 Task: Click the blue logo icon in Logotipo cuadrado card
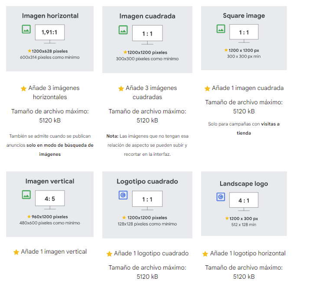point(123,196)
